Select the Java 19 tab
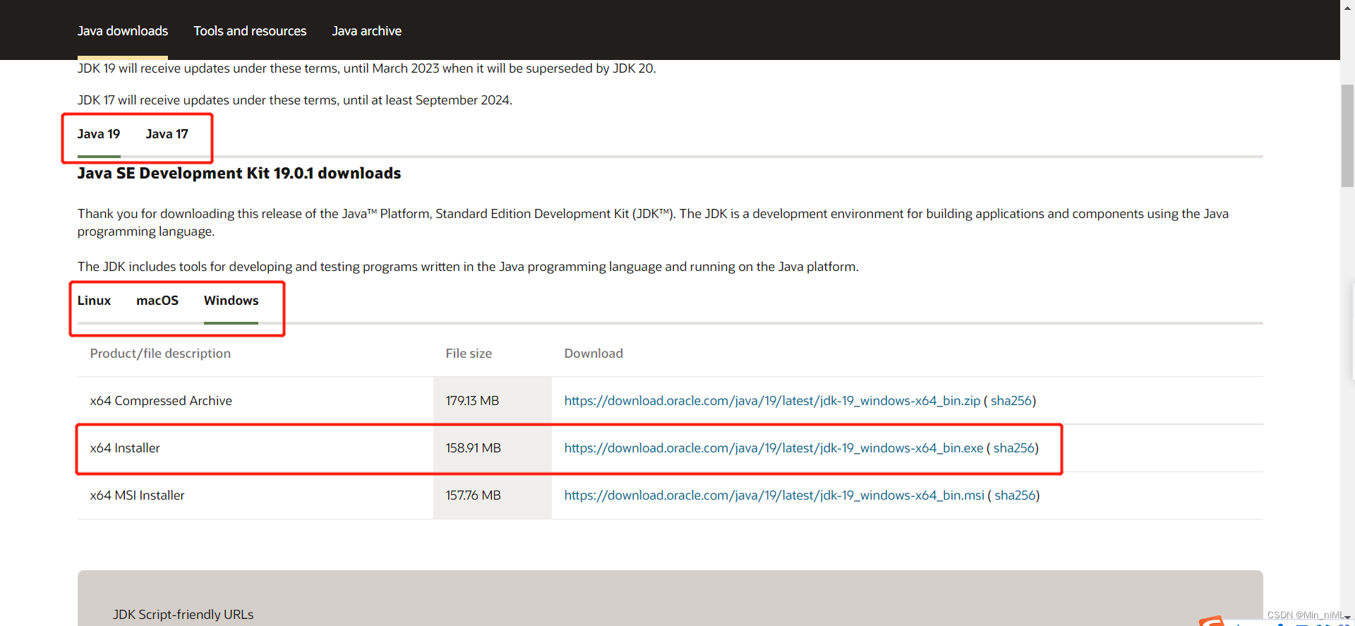The height and width of the screenshot is (626, 1355). click(x=99, y=134)
